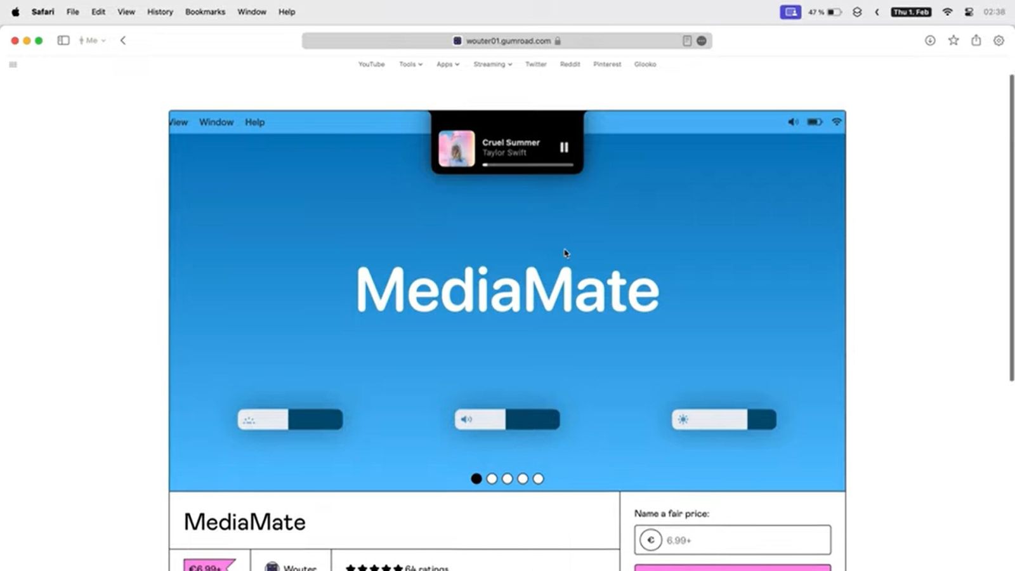Click the Cruel Summer album artwork
Viewport: 1015px width, 571px height.
(457, 148)
